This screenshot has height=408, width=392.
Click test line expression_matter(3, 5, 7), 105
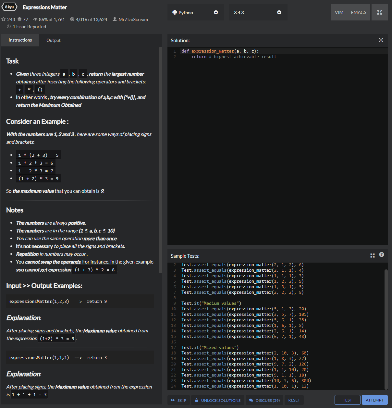245,314
